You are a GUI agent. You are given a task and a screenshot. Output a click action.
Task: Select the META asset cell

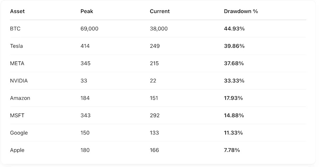[17, 63]
